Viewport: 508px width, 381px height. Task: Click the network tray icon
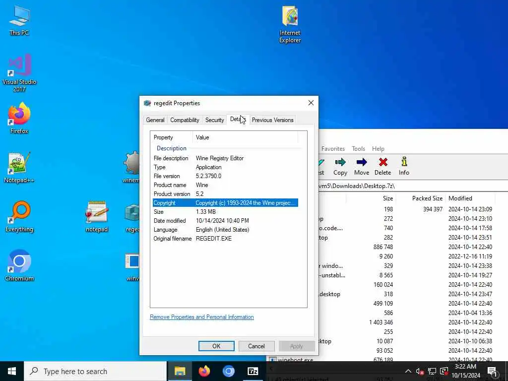coord(432,371)
